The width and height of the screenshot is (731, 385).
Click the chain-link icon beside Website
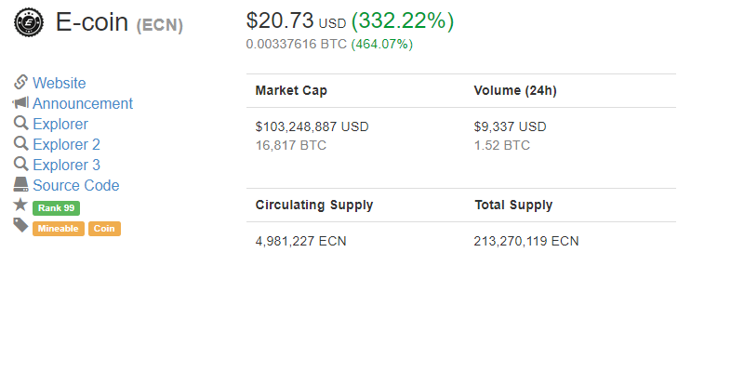tap(20, 82)
